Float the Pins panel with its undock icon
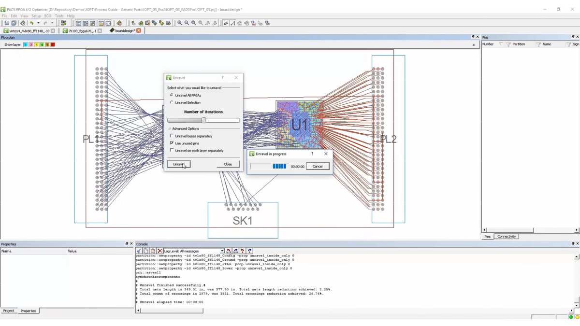The image size is (580, 326). (573, 37)
